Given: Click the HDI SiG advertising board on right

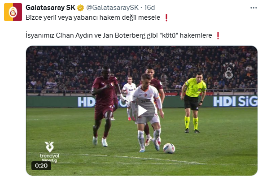Looking at the screenshot, I should coord(235,101).
